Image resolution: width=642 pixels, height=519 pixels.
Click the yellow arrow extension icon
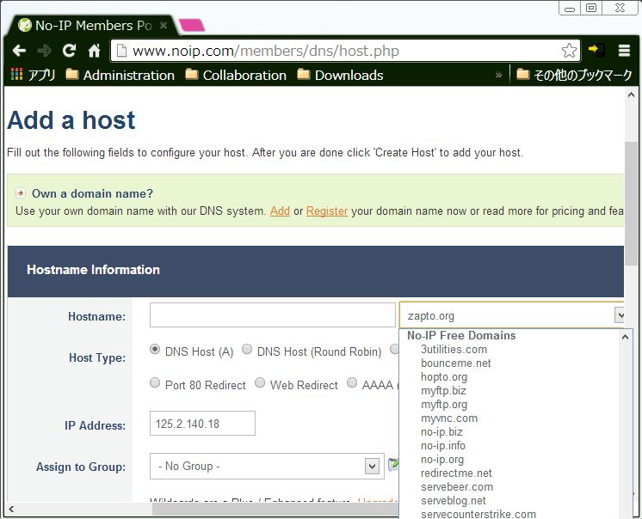pos(596,51)
